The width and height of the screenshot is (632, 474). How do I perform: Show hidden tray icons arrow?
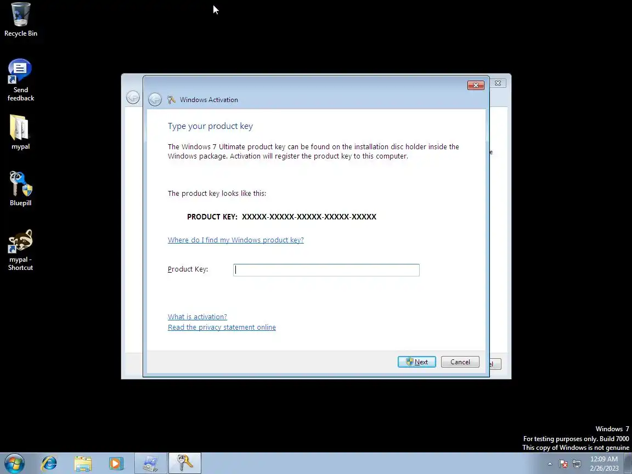click(x=550, y=464)
